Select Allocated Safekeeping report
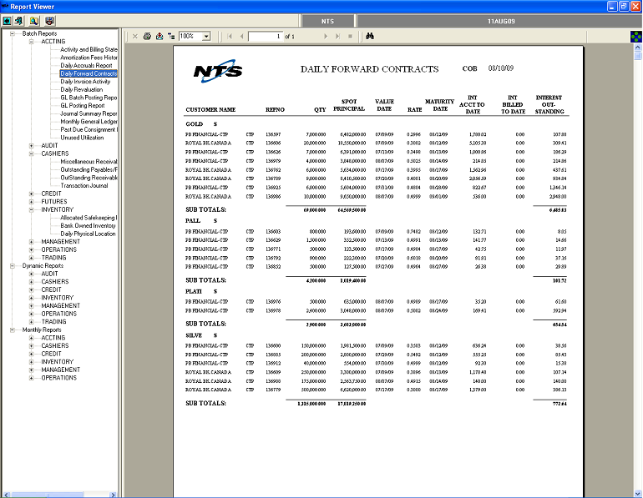The height and width of the screenshot is (498, 643). [x=89, y=218]
